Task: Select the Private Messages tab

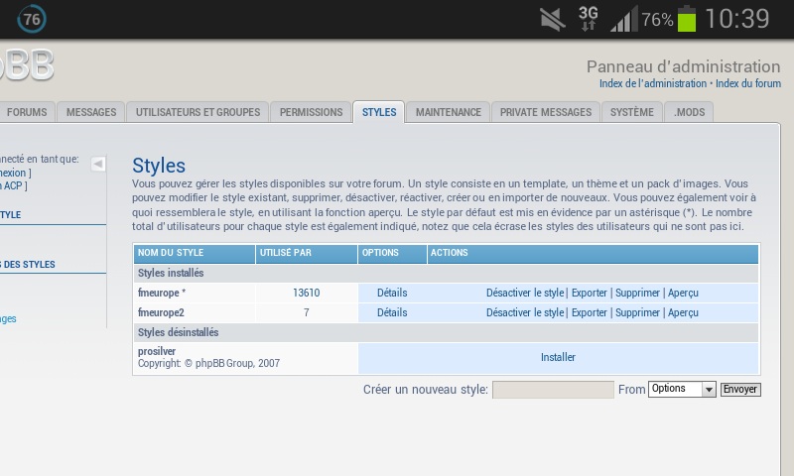Action: coord(545,112)
